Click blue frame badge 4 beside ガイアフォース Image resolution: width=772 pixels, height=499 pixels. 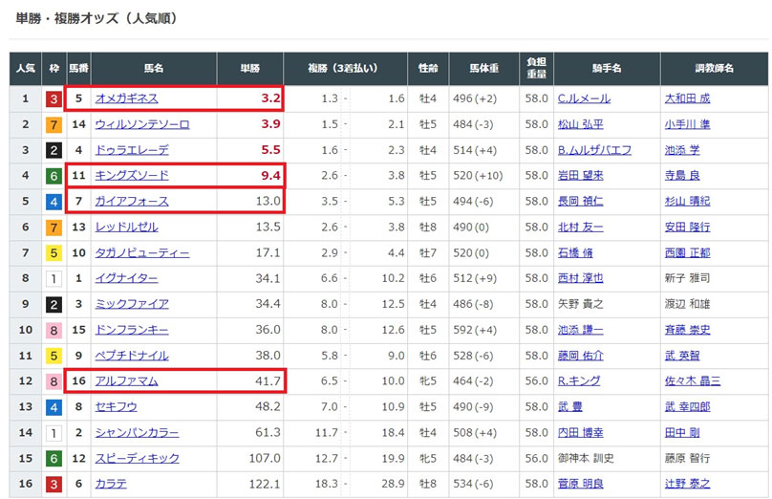(54, 202)
